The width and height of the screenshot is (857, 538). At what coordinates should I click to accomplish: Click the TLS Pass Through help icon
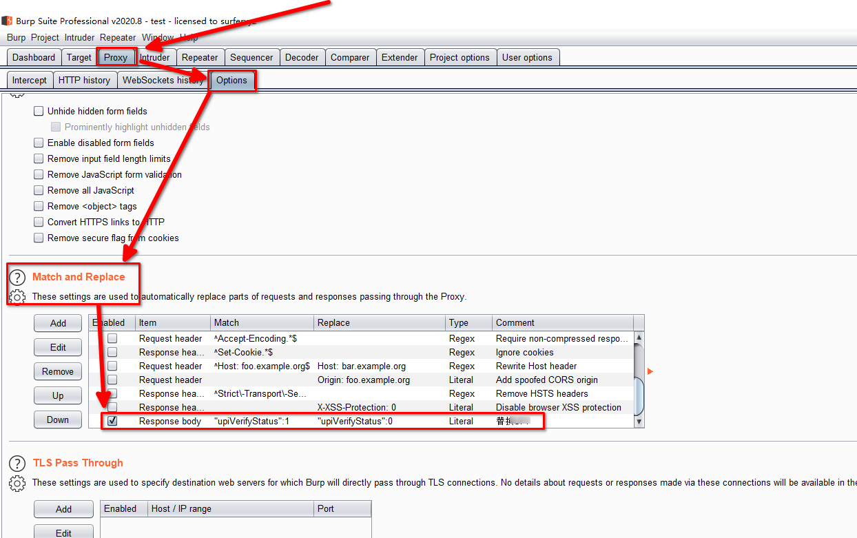(x=17, y=463)
